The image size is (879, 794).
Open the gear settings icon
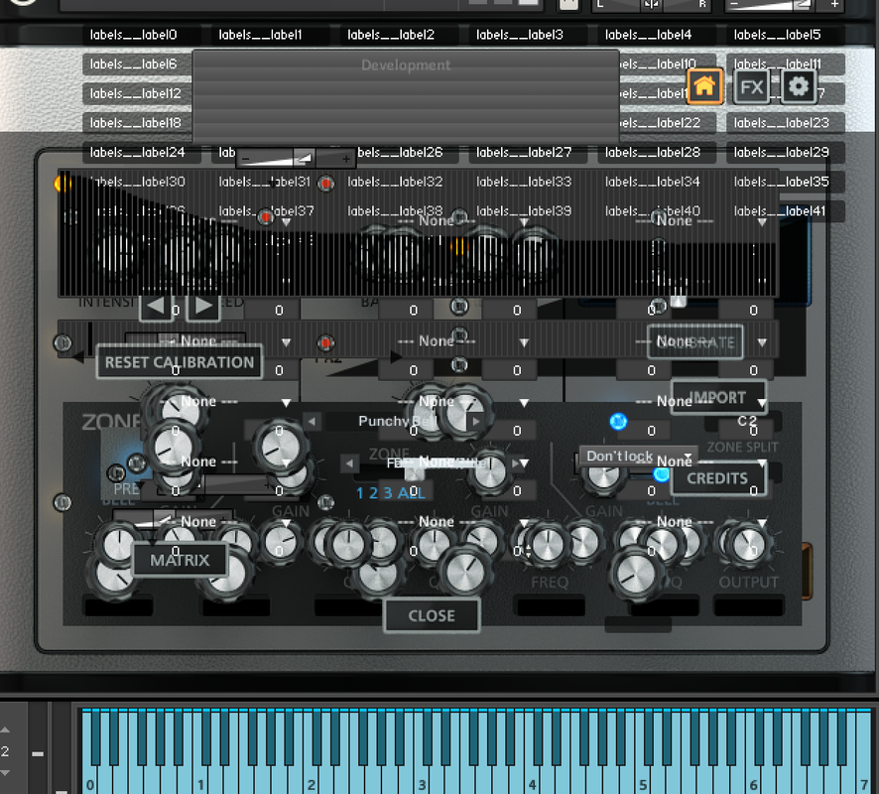point(799,87)
